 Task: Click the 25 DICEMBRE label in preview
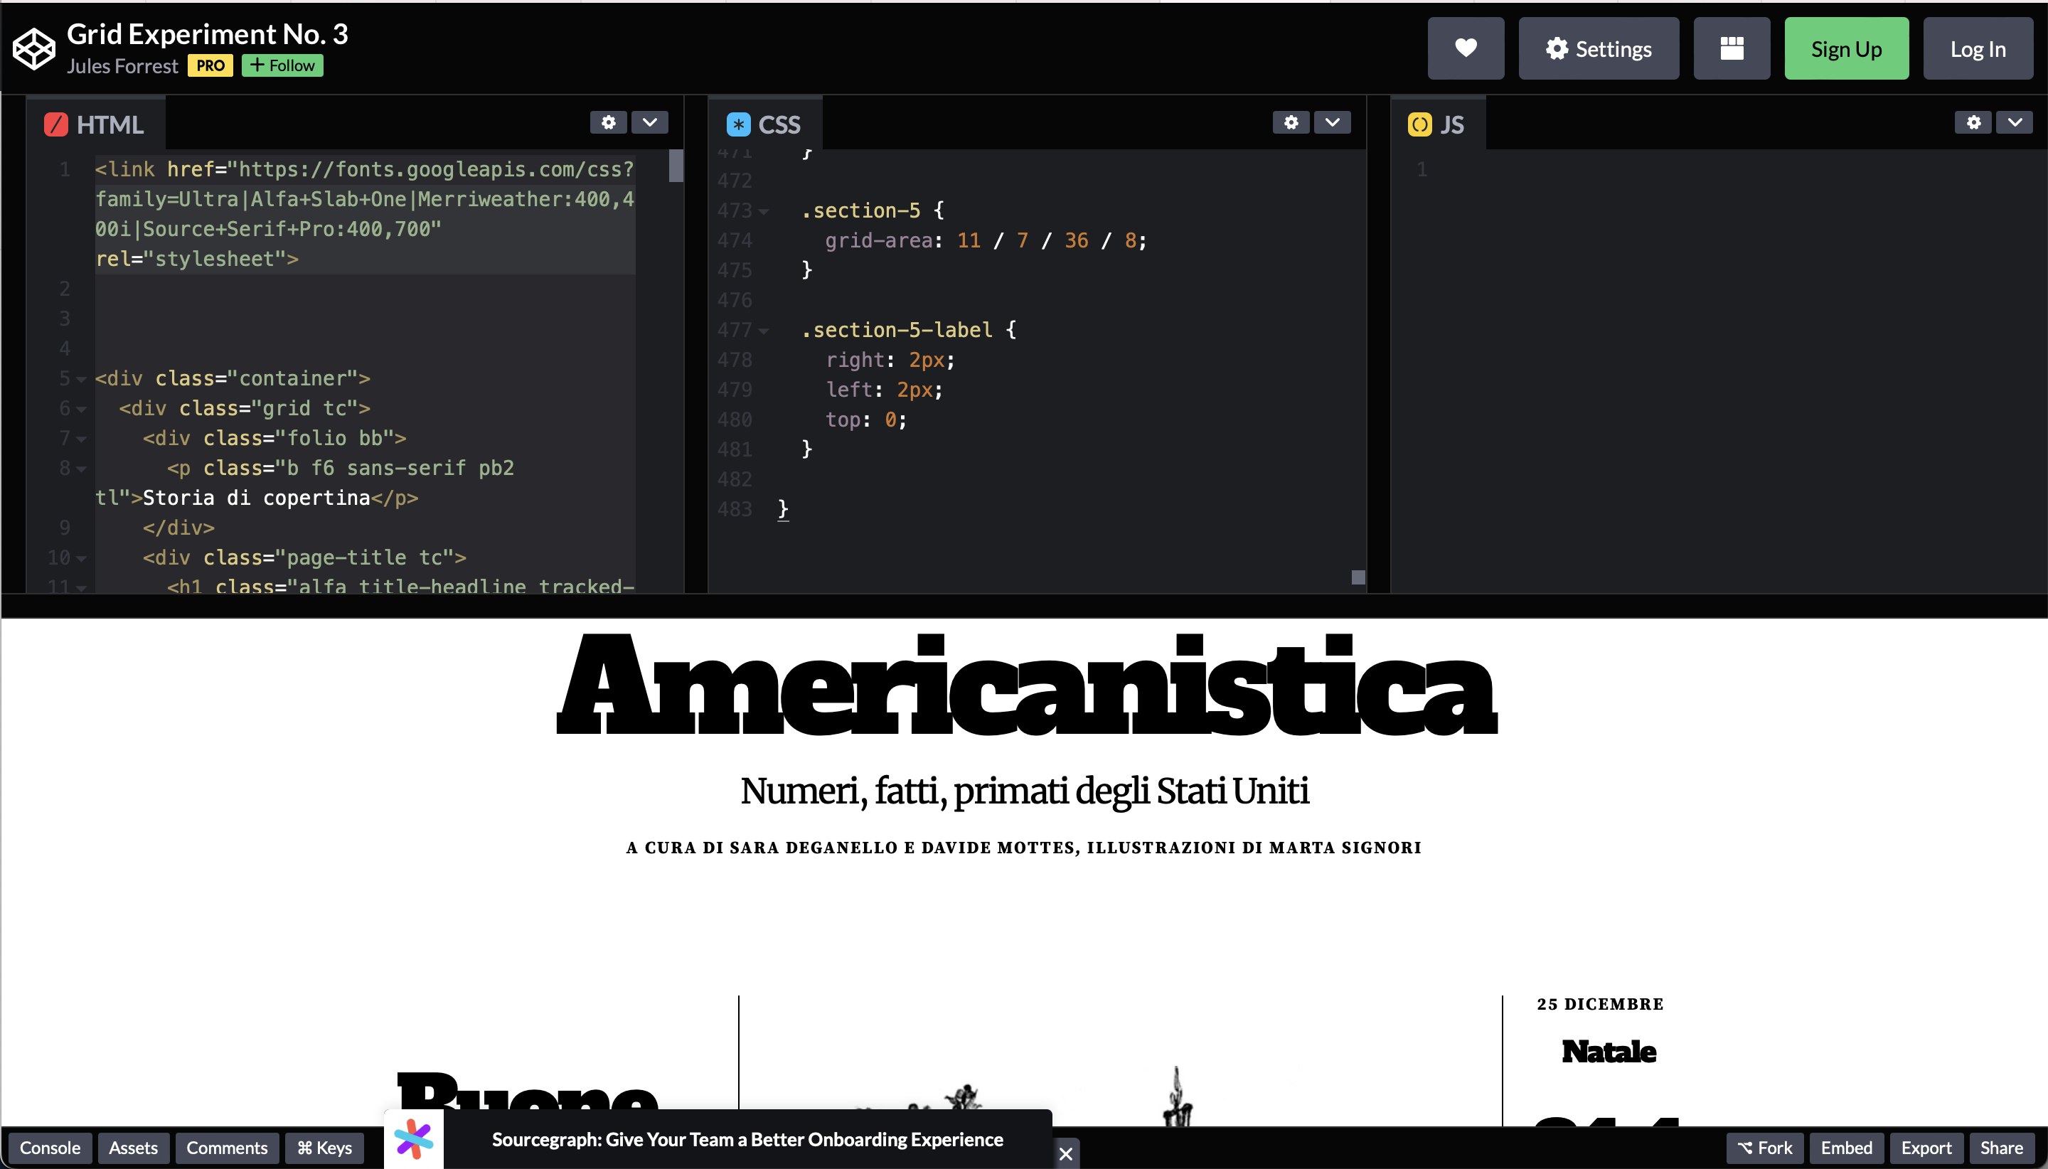click(1600, 1003)
